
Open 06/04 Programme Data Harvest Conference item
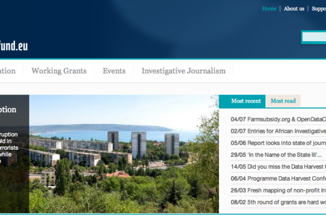[278, 179]
